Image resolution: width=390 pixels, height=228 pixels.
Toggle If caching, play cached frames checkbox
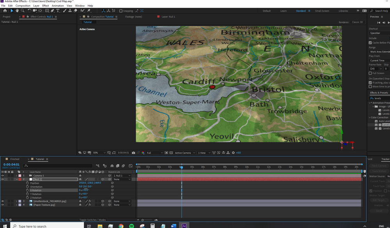(370, 83)
